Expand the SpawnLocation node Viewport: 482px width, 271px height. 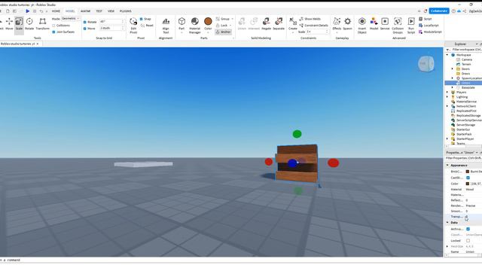[x=453, y=78]
